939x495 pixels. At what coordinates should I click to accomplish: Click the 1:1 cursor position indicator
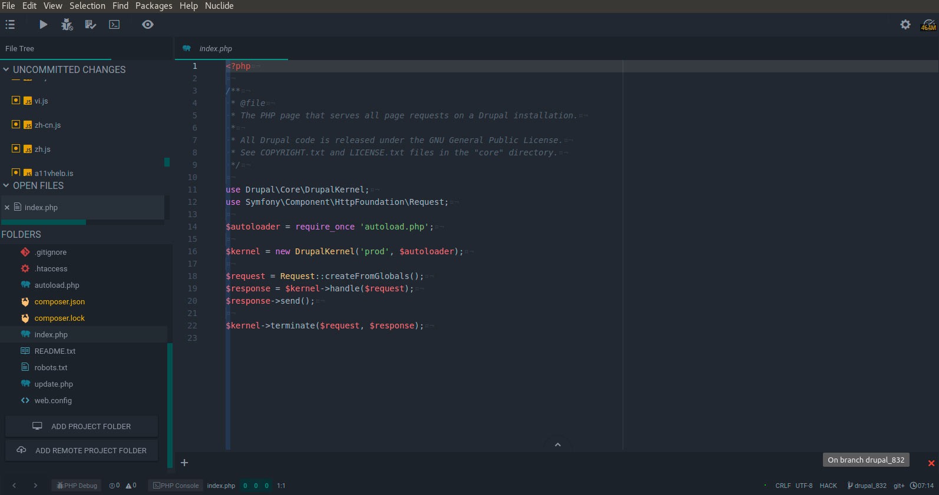[281, 486]
